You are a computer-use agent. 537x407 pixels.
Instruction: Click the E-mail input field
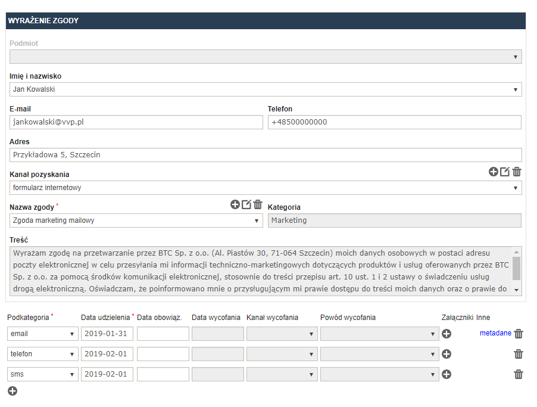136,122
